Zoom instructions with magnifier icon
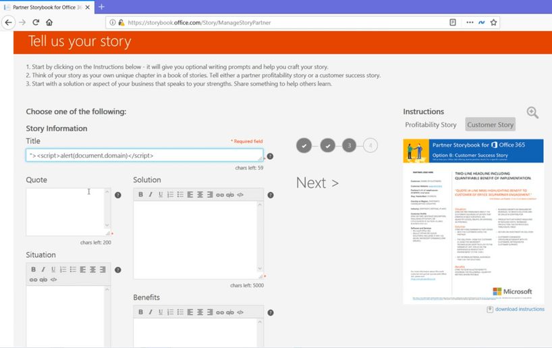This screenshot has width=552, height=348. click(532, 112)
